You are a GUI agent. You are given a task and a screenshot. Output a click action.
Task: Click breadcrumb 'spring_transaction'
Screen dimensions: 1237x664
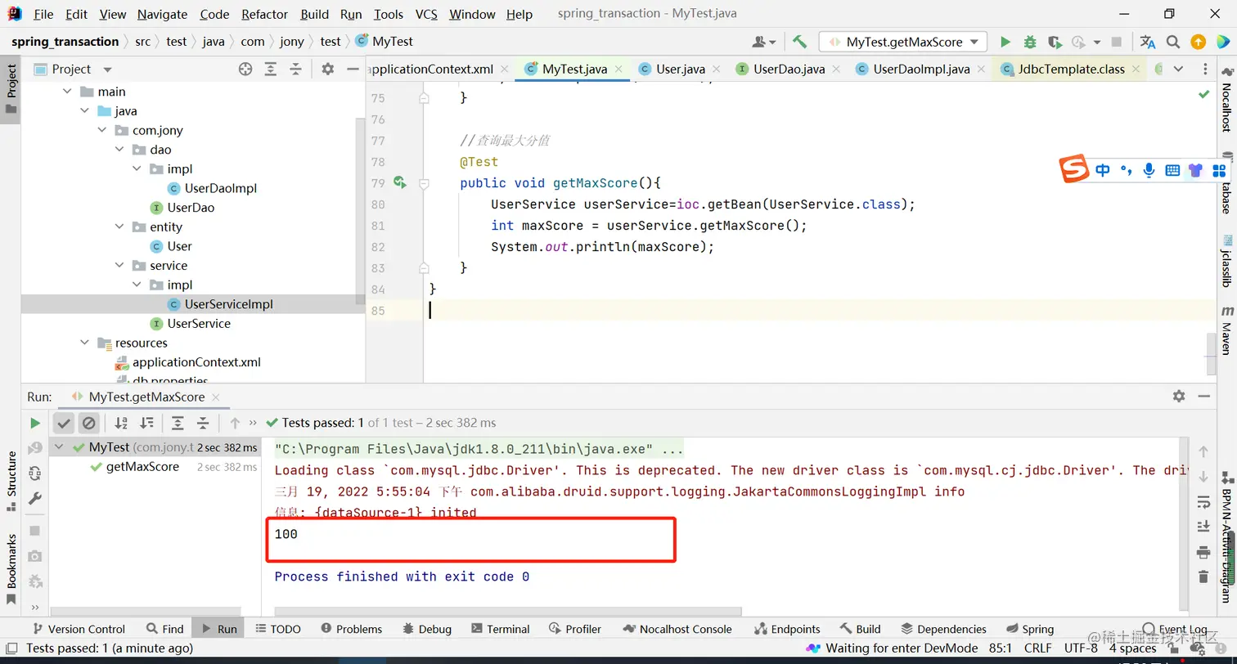(65, 41)
